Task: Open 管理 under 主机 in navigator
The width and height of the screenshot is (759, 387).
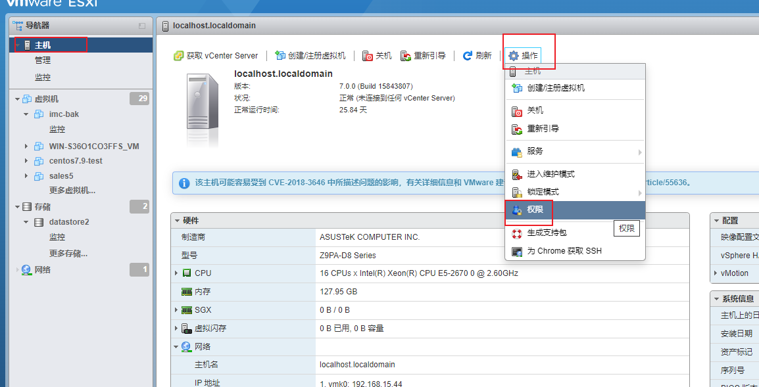Action: click(43, 60)
